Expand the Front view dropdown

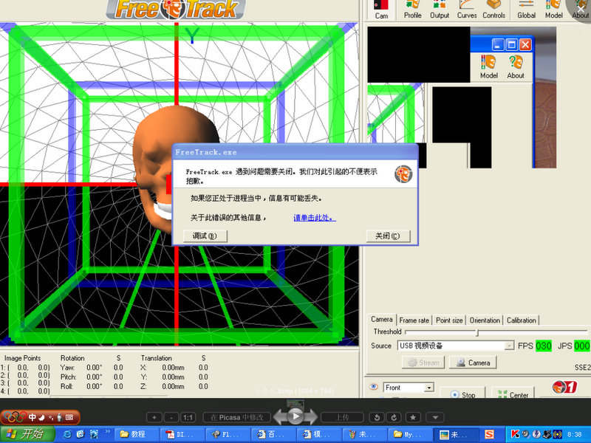click(428, 388)
